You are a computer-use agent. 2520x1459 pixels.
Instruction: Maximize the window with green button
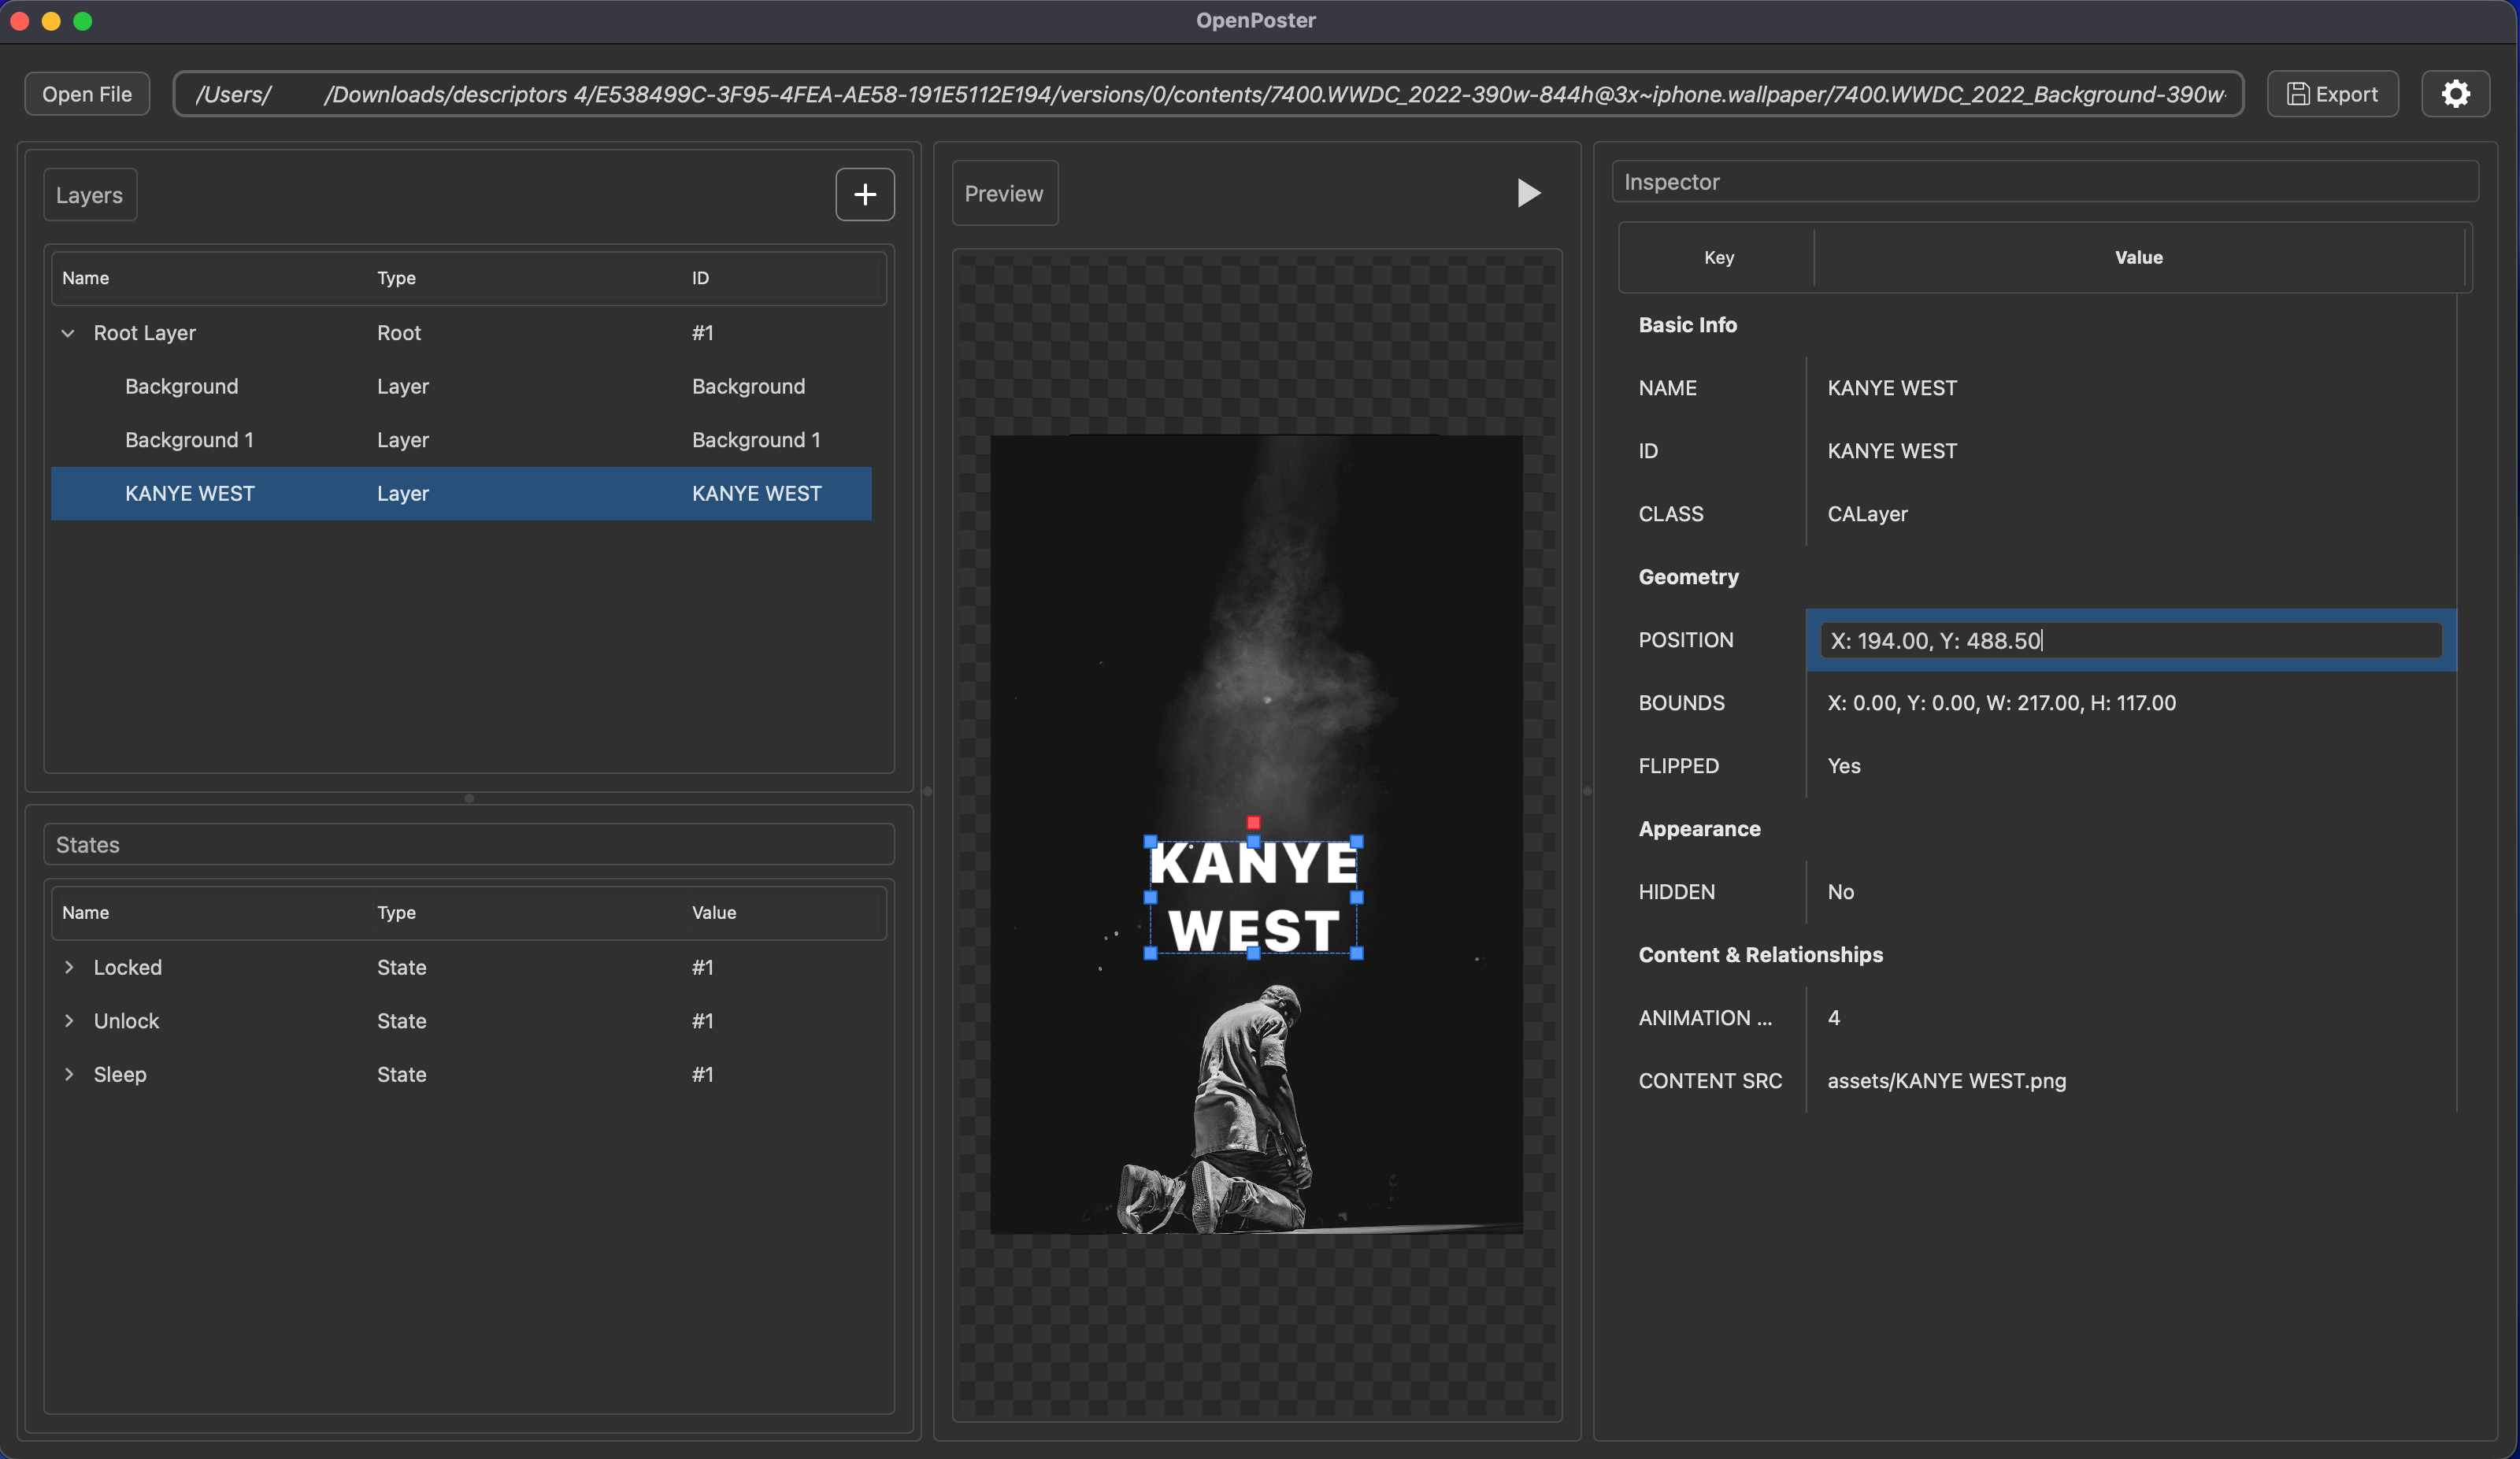tap(83, 21)
